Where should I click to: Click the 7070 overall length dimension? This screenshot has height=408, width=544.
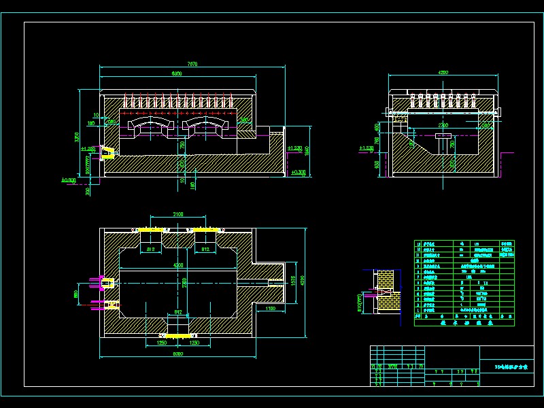click(192, 64)
